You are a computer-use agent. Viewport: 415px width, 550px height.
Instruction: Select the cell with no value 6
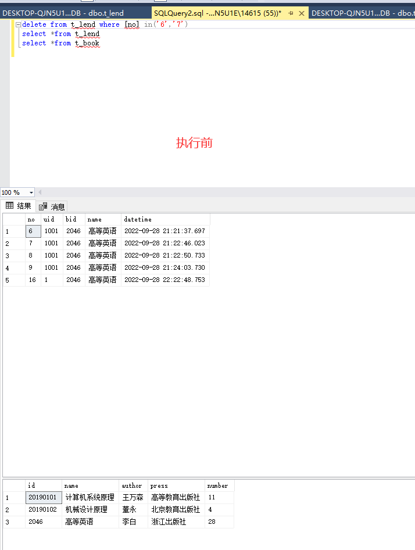pyautogui.click(x=33, y=231)
